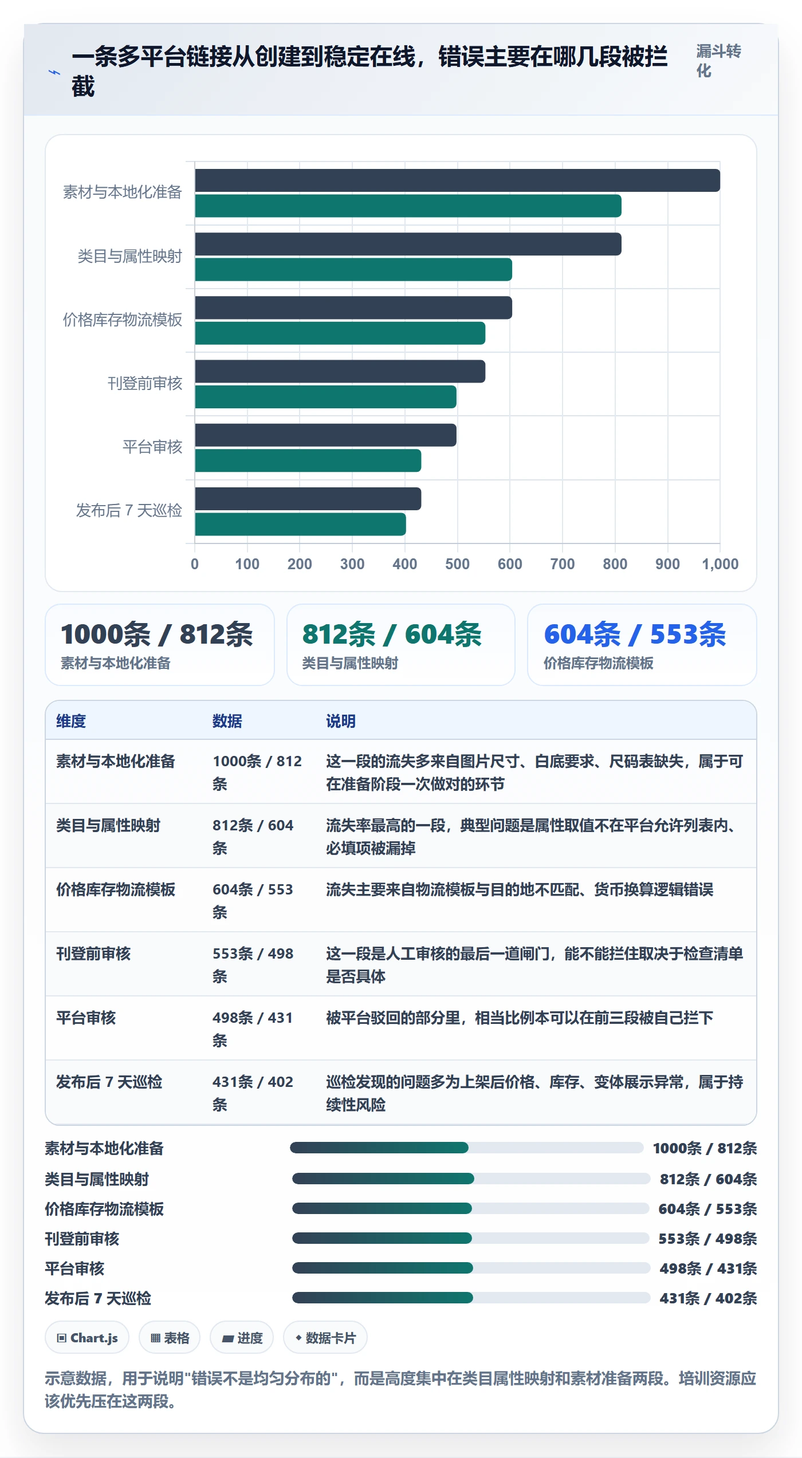The width and height of the screenshot is (802, 1458).
Task: Click the description starting 流失主要来自物流模板
Action: pyautogui.click(x=520, y=889)
